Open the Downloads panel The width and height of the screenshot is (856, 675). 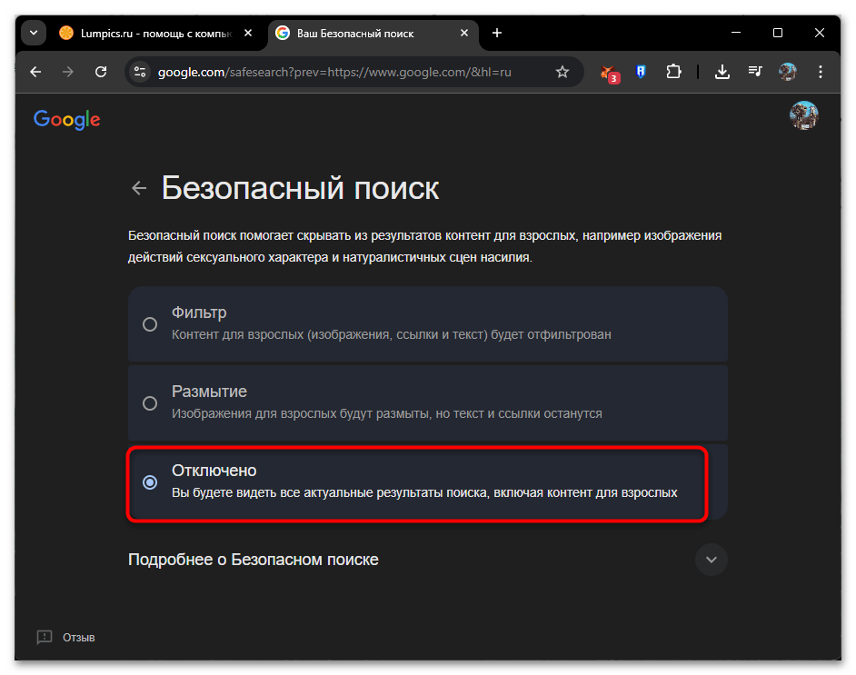[x=722, y=71]
